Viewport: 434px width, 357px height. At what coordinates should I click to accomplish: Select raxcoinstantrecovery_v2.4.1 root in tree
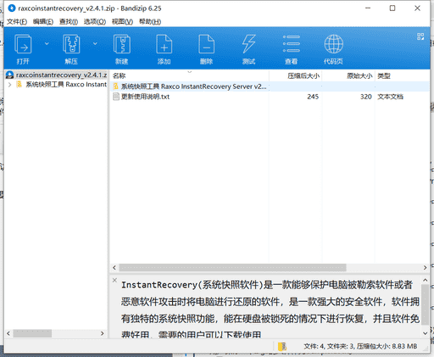click(61, 75)
